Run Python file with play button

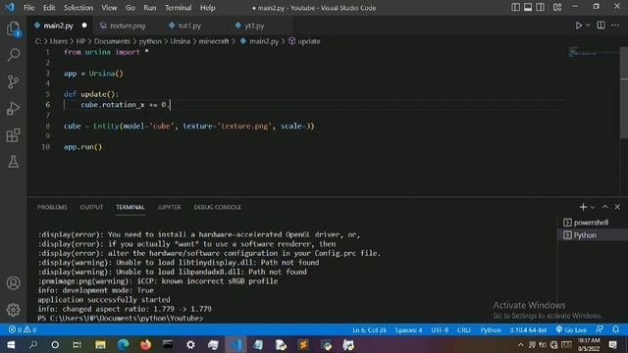579,25
